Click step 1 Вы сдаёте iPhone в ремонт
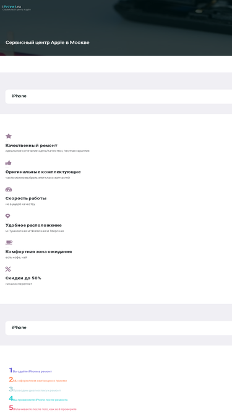 tap(30, 371)
